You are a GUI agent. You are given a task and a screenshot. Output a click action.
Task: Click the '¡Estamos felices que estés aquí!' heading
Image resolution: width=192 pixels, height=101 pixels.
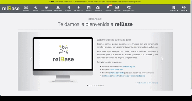click(114, 40)
